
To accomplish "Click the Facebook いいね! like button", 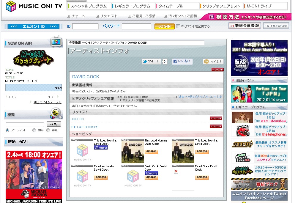I will [x=182, y=62].
